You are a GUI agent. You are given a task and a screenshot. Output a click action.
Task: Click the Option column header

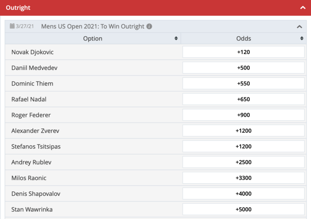tap(93, 38)
